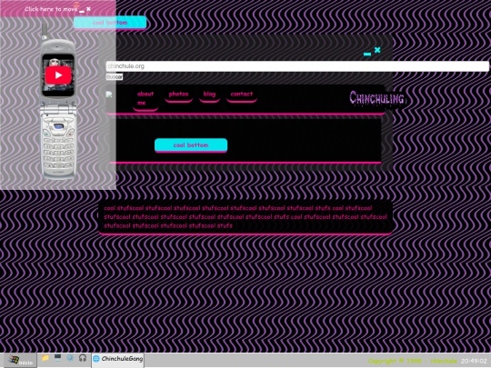Image resolution: width=491 pixels, height=368 pixels.
Task: Click the Buscar button
Action: (115, 77)
